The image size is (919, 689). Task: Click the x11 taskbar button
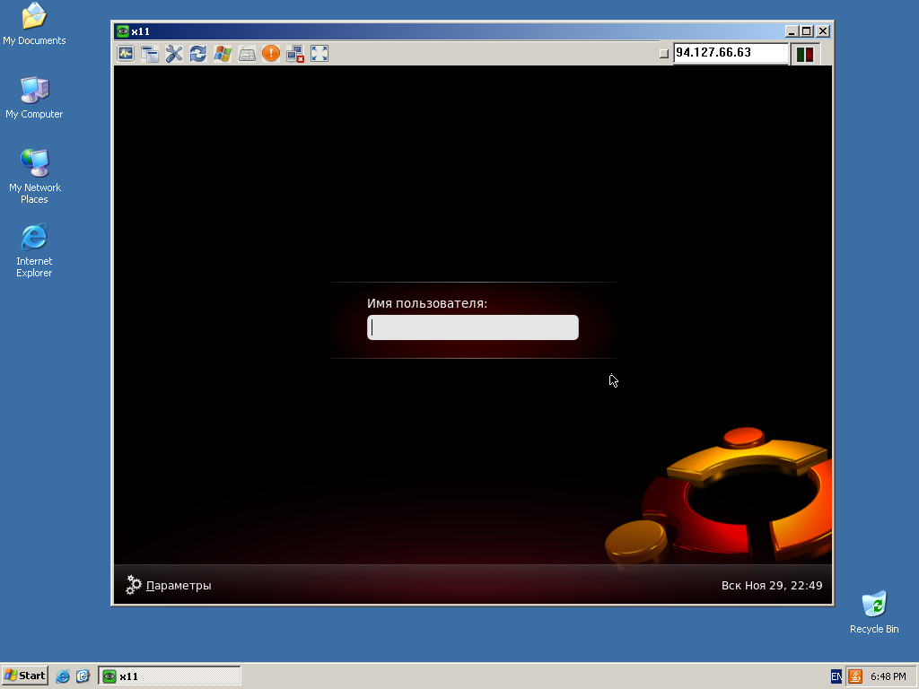click(170, 676)
